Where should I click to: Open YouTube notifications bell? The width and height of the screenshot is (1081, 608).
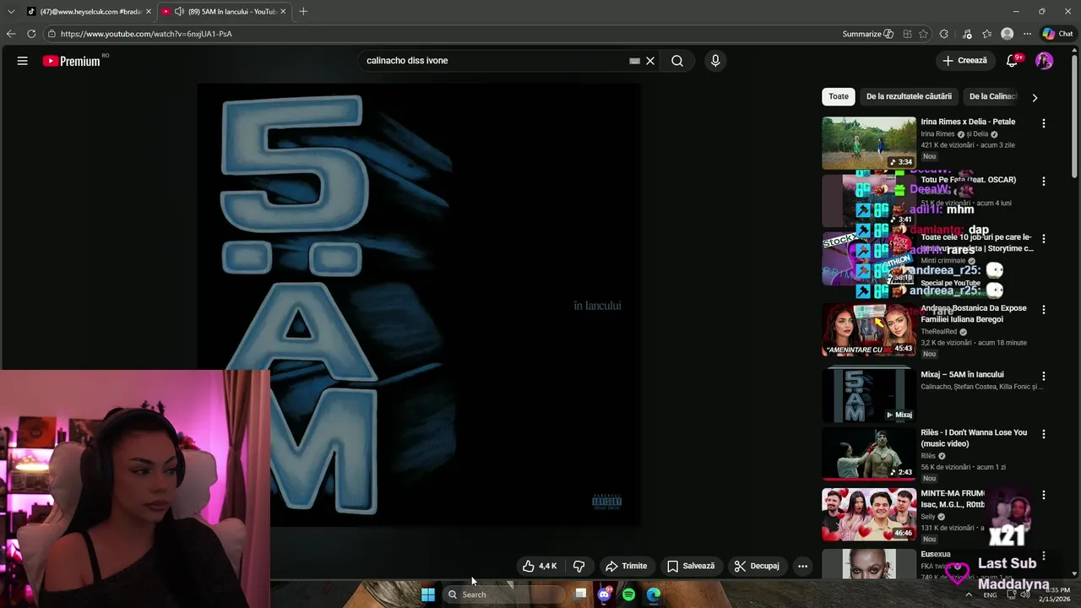1012,61
